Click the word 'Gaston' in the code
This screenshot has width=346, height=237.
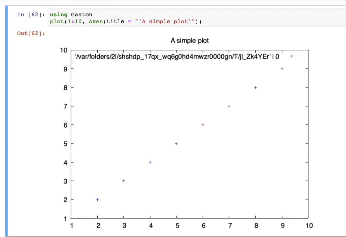coord(82,15)
